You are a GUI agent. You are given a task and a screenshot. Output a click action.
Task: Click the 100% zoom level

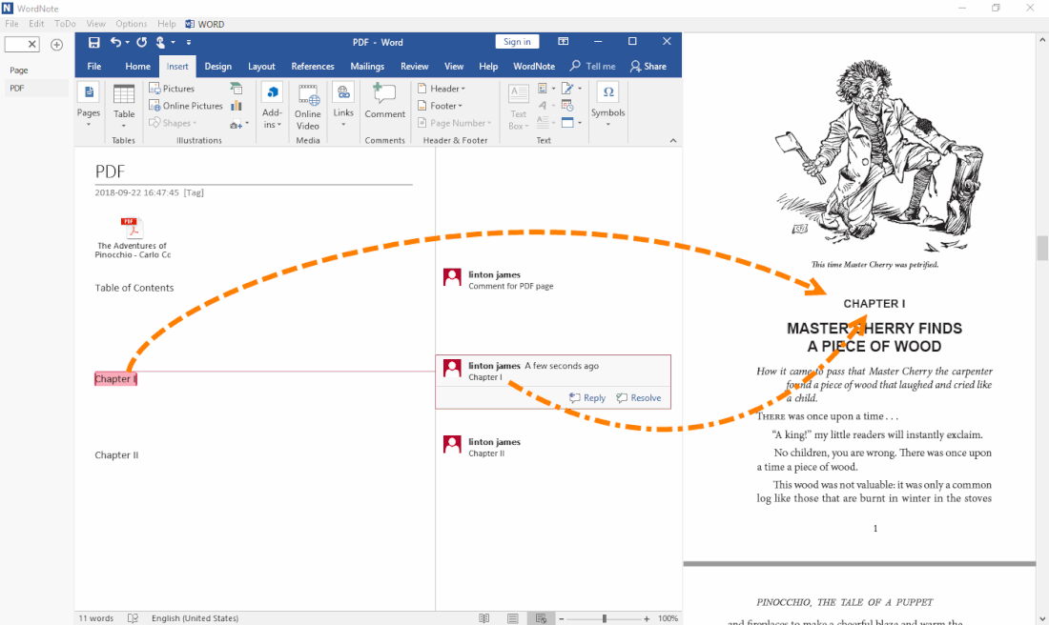(x=668, y=618)
